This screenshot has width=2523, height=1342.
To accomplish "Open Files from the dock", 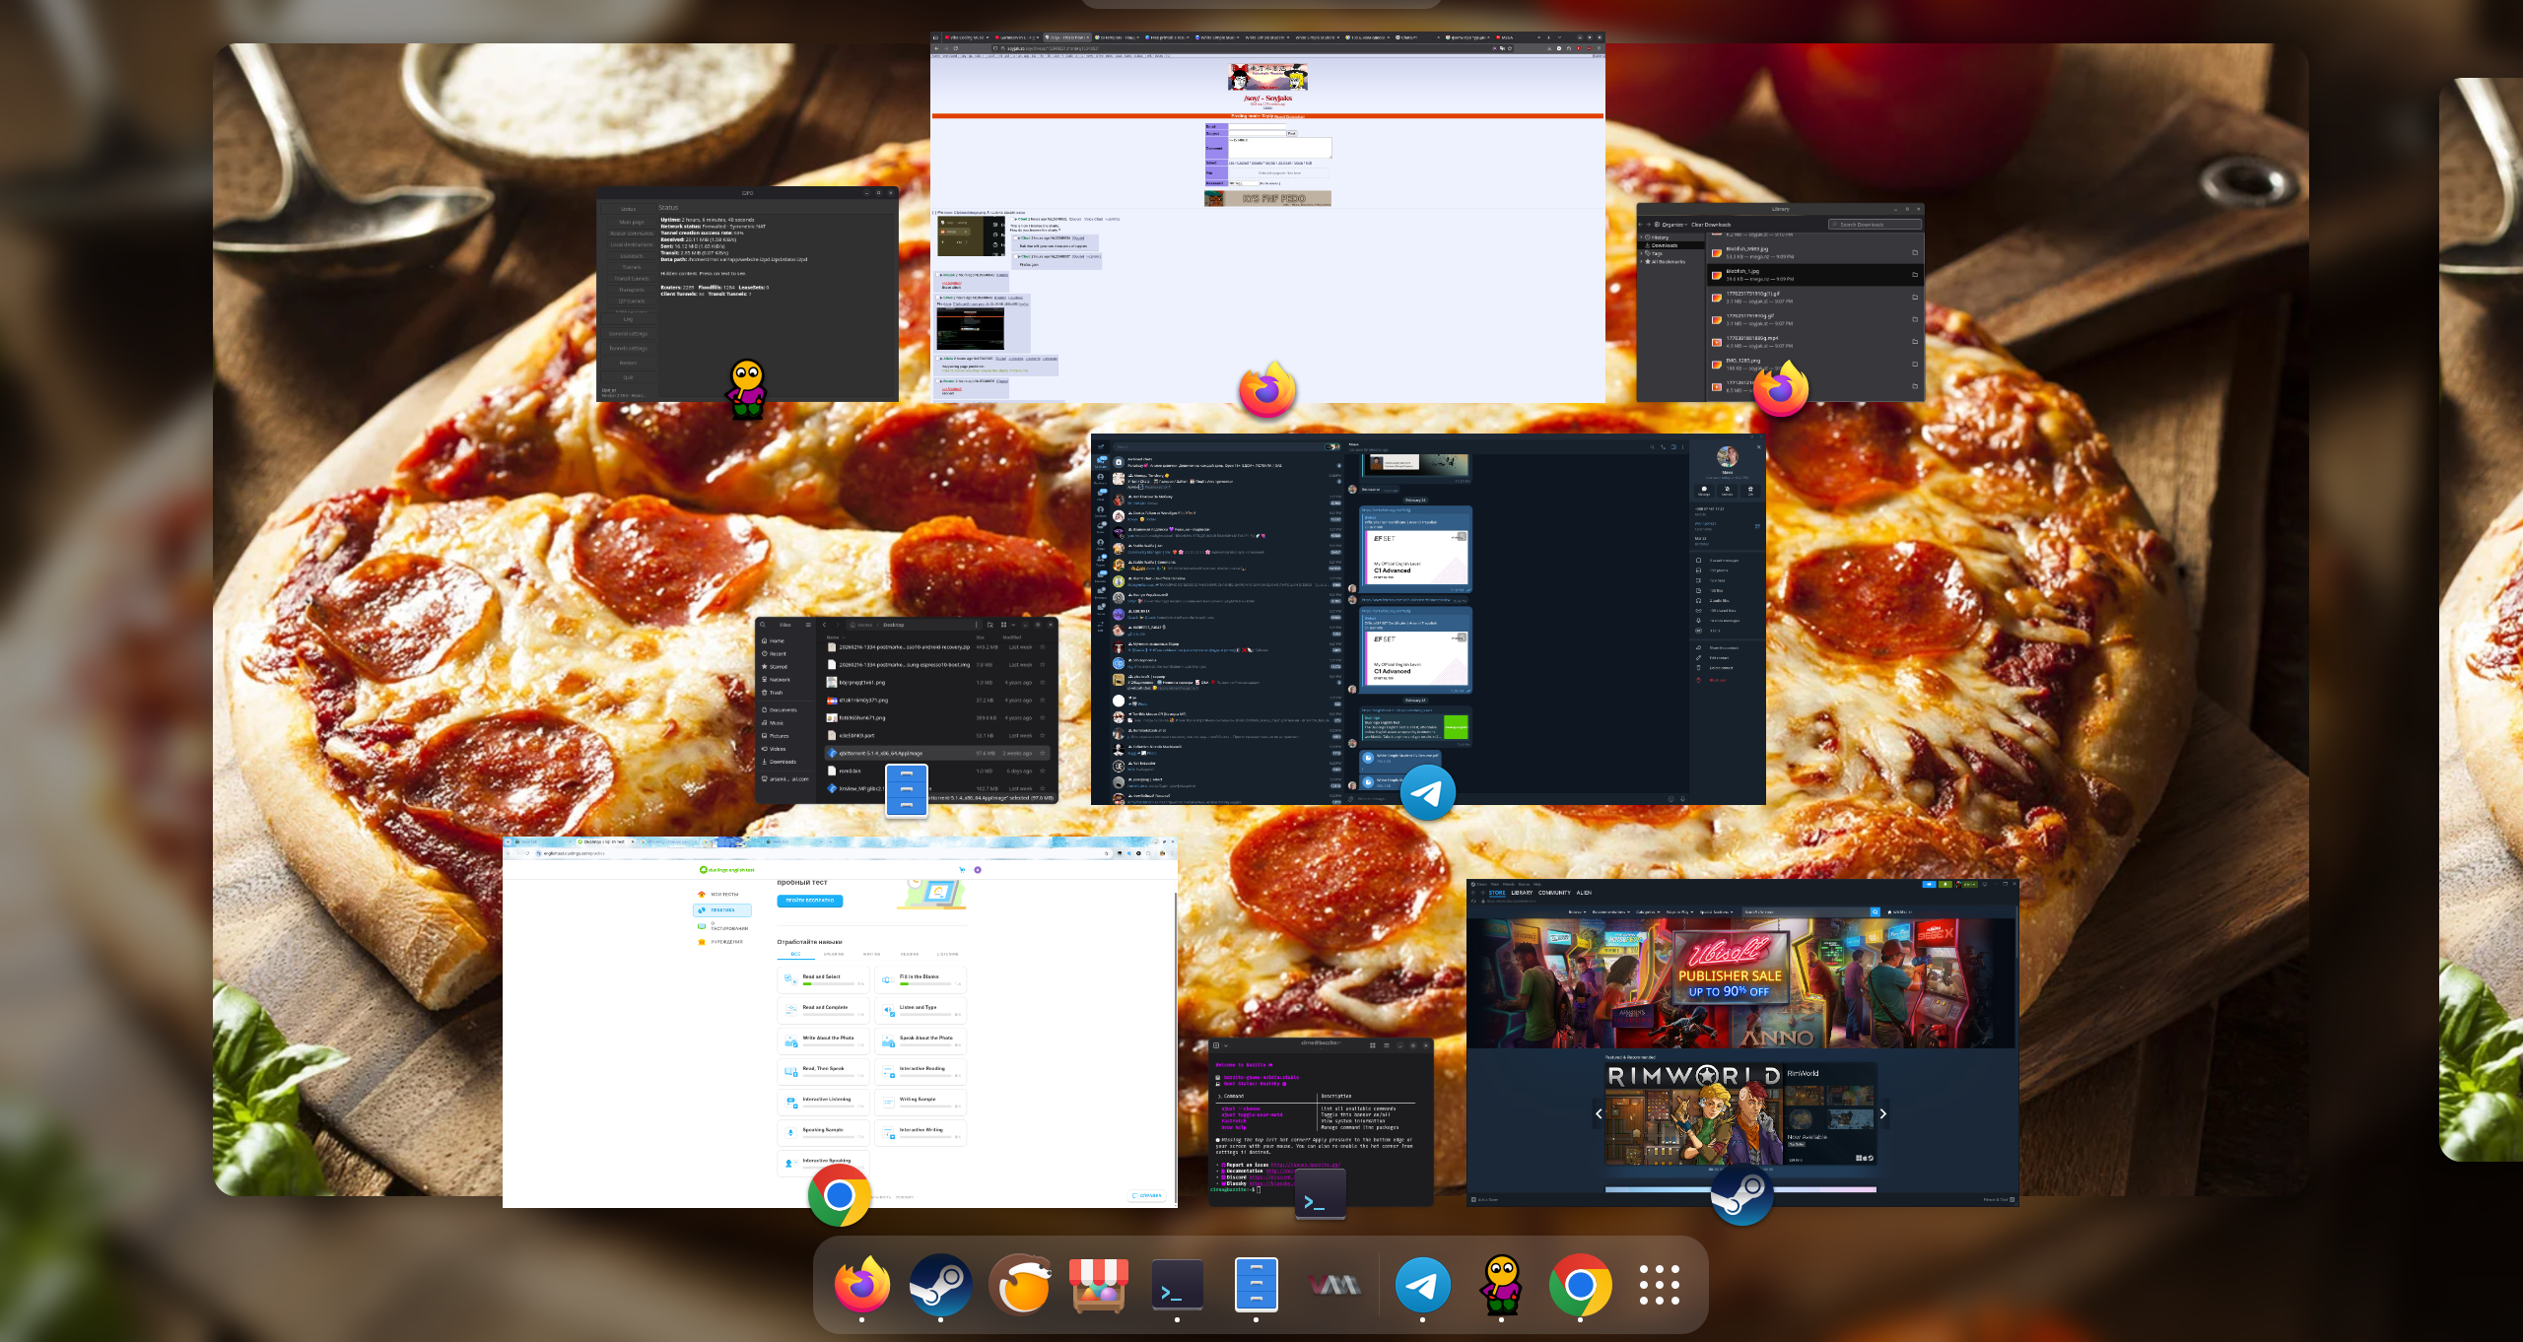I will point(1256,1284).
